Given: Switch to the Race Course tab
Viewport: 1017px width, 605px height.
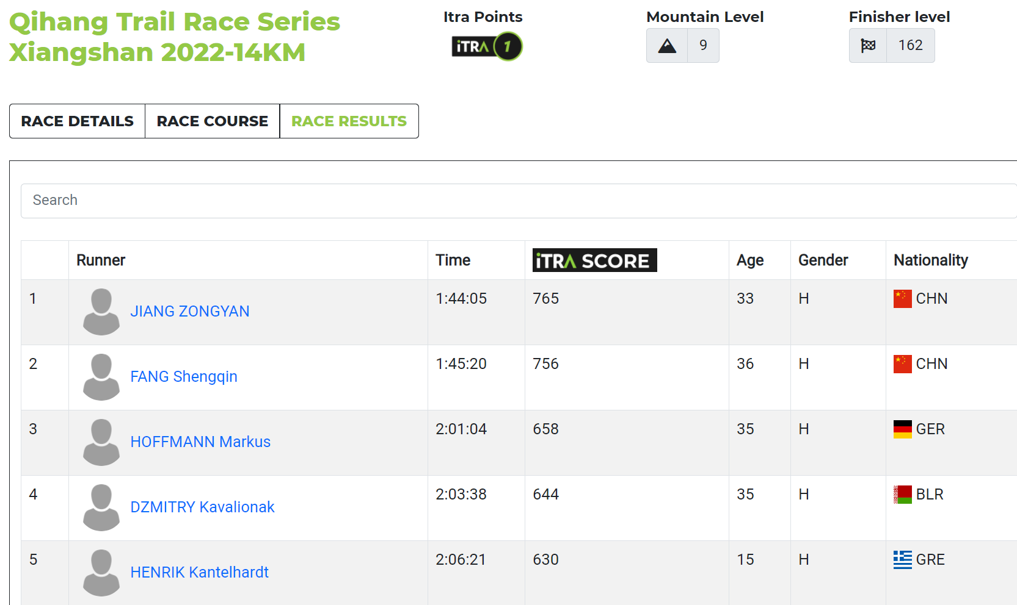Looking at the screenshot, I should 212,121.
